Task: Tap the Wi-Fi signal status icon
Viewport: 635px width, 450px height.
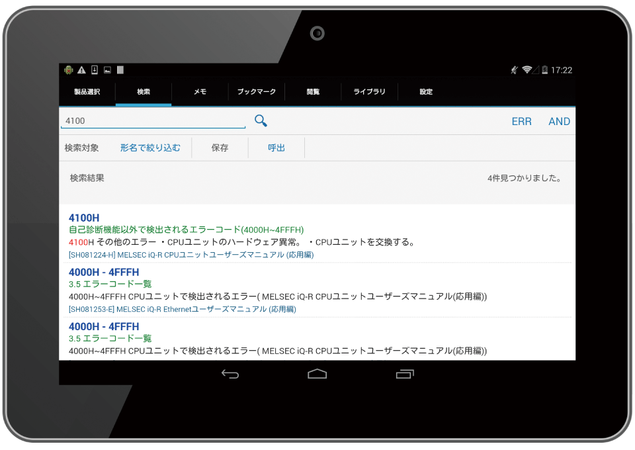Action: (527, 70)
